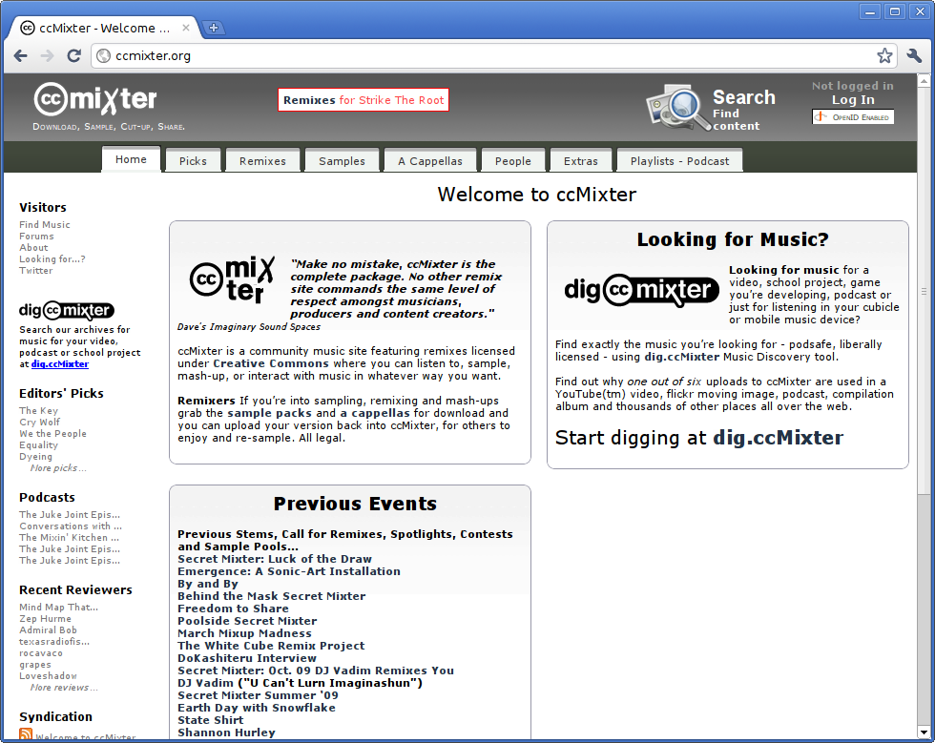
Task: Bookmark page with the star icon
Action: click(884, 55)
